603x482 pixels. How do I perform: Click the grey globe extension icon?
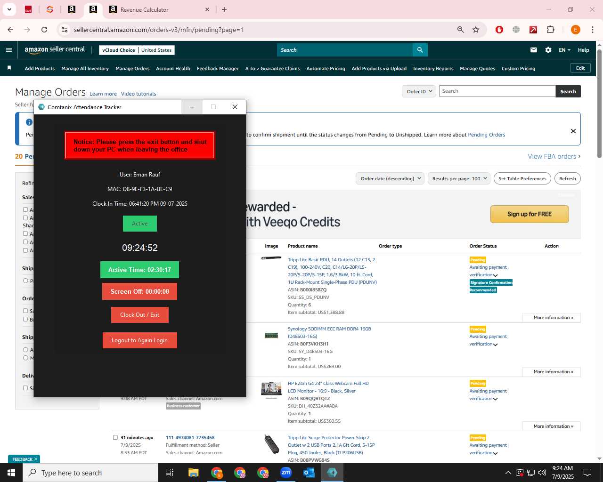(516, 30)
